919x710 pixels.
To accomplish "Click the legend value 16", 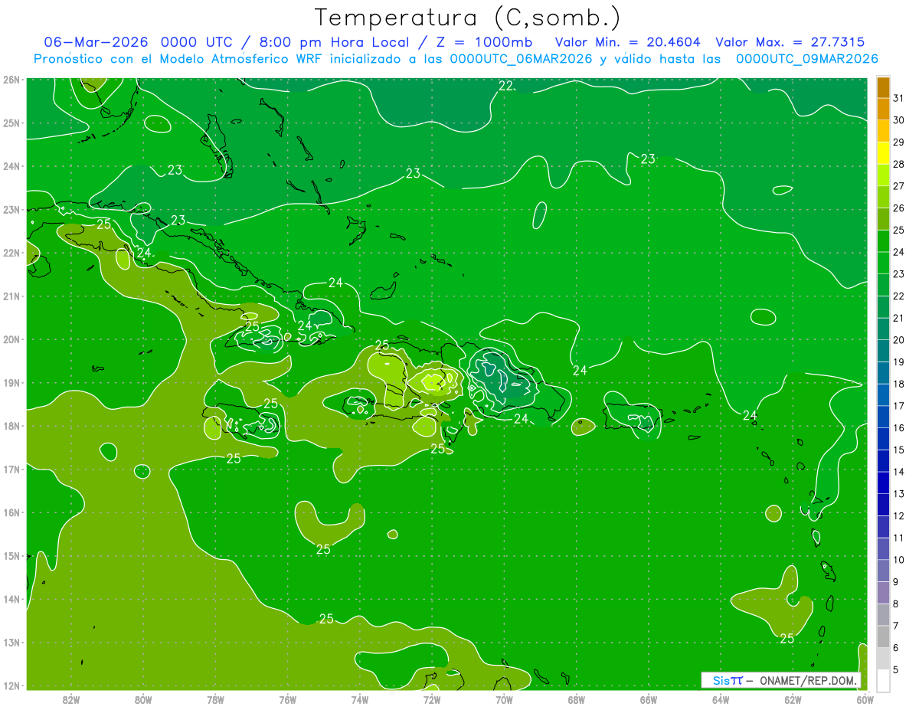I will click(x=898, y=427).
